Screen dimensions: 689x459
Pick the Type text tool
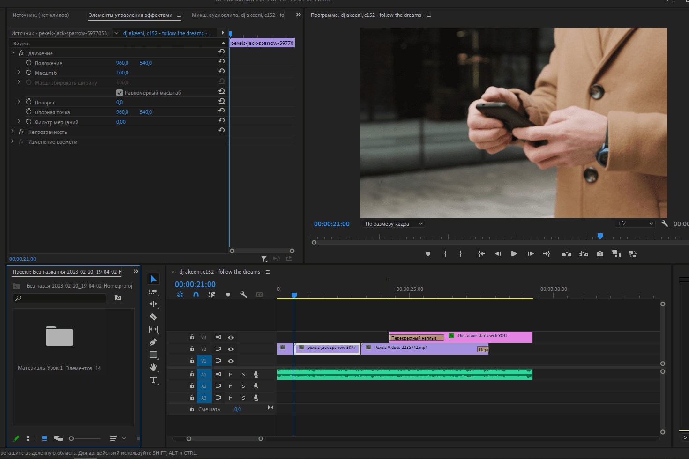point(153,380)
